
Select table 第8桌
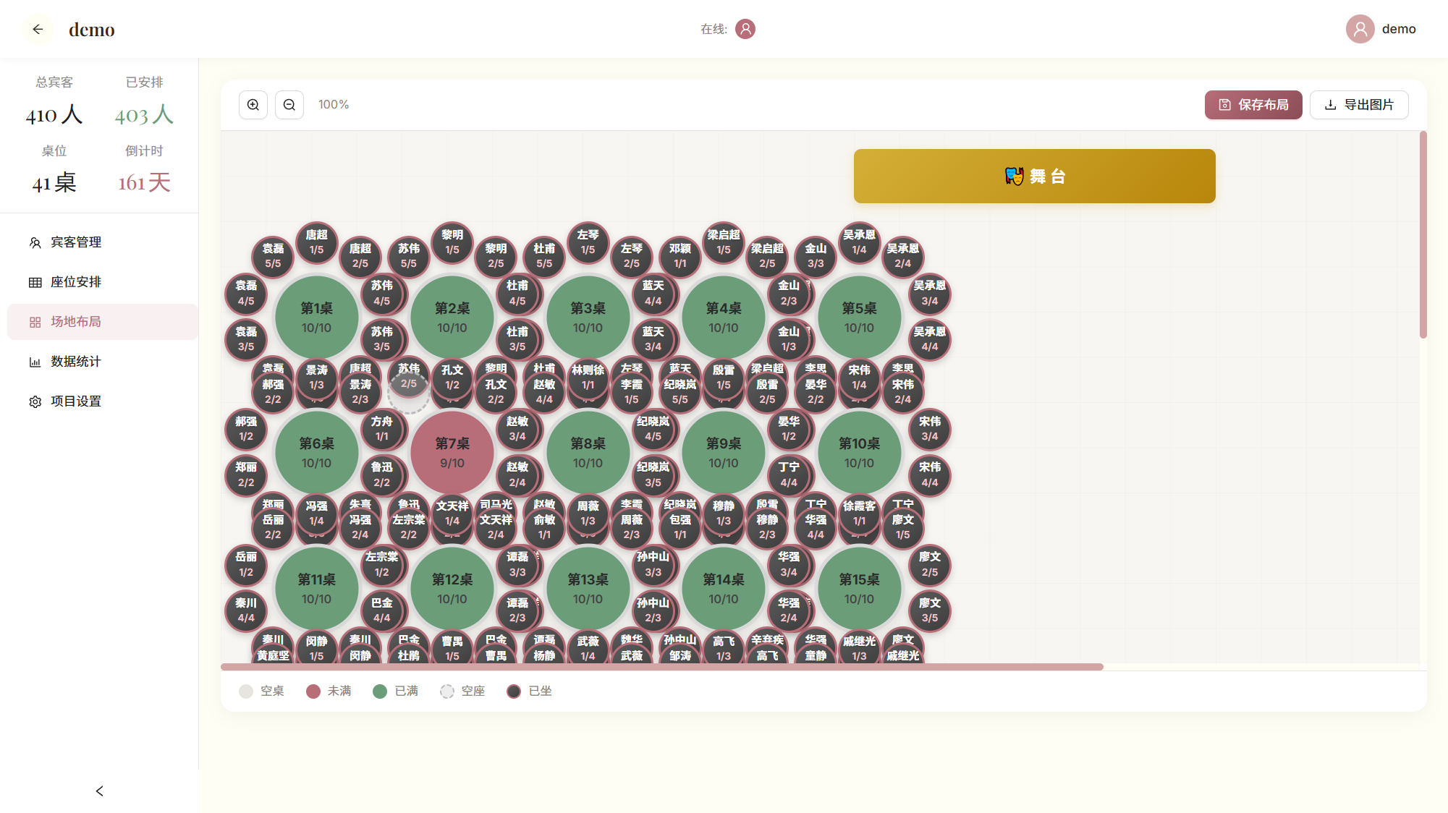[x=588, y=452]
